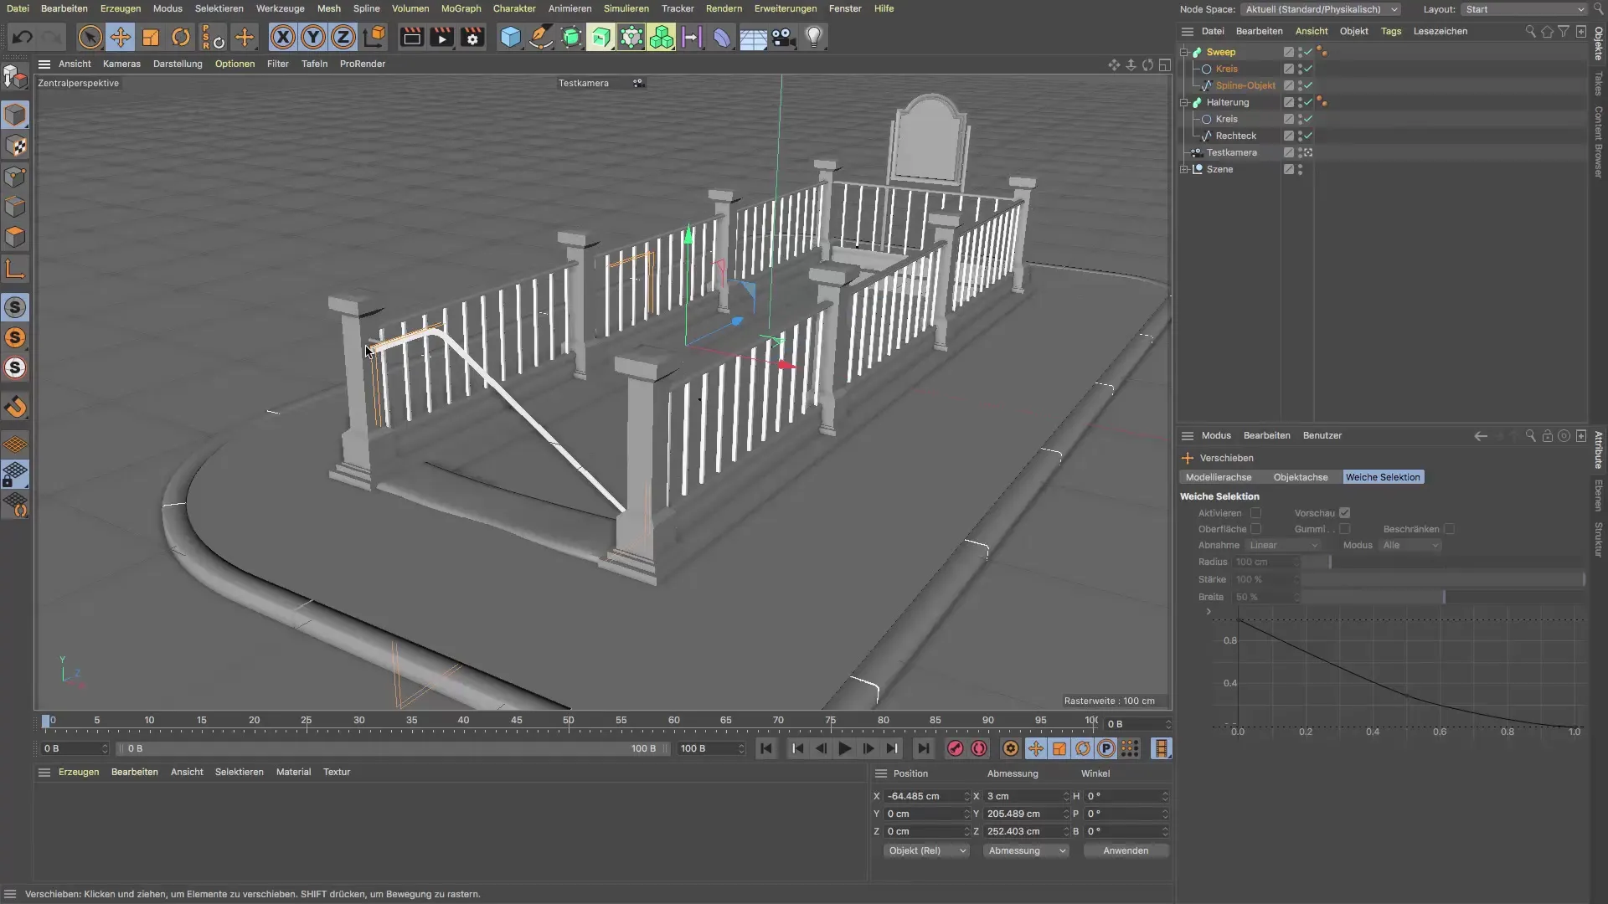Image resolution: width=1608 pixels, height=904 pixels.
Task: Open the Subdivision Surface generator icon
Action: point(571,37)
